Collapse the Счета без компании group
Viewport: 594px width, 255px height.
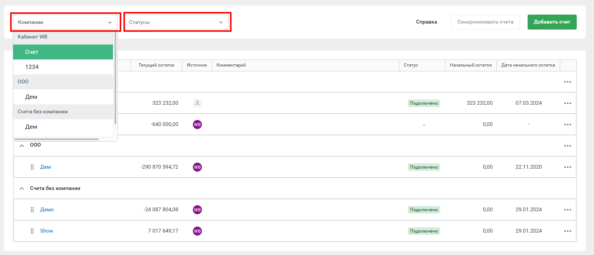coord(22,188)
